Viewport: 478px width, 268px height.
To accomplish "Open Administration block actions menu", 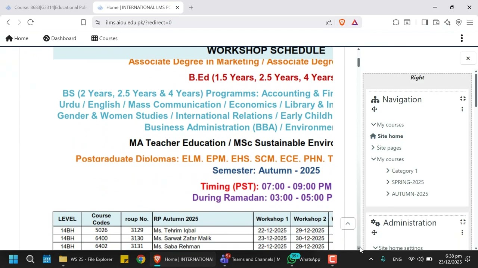I will [462, 232].
